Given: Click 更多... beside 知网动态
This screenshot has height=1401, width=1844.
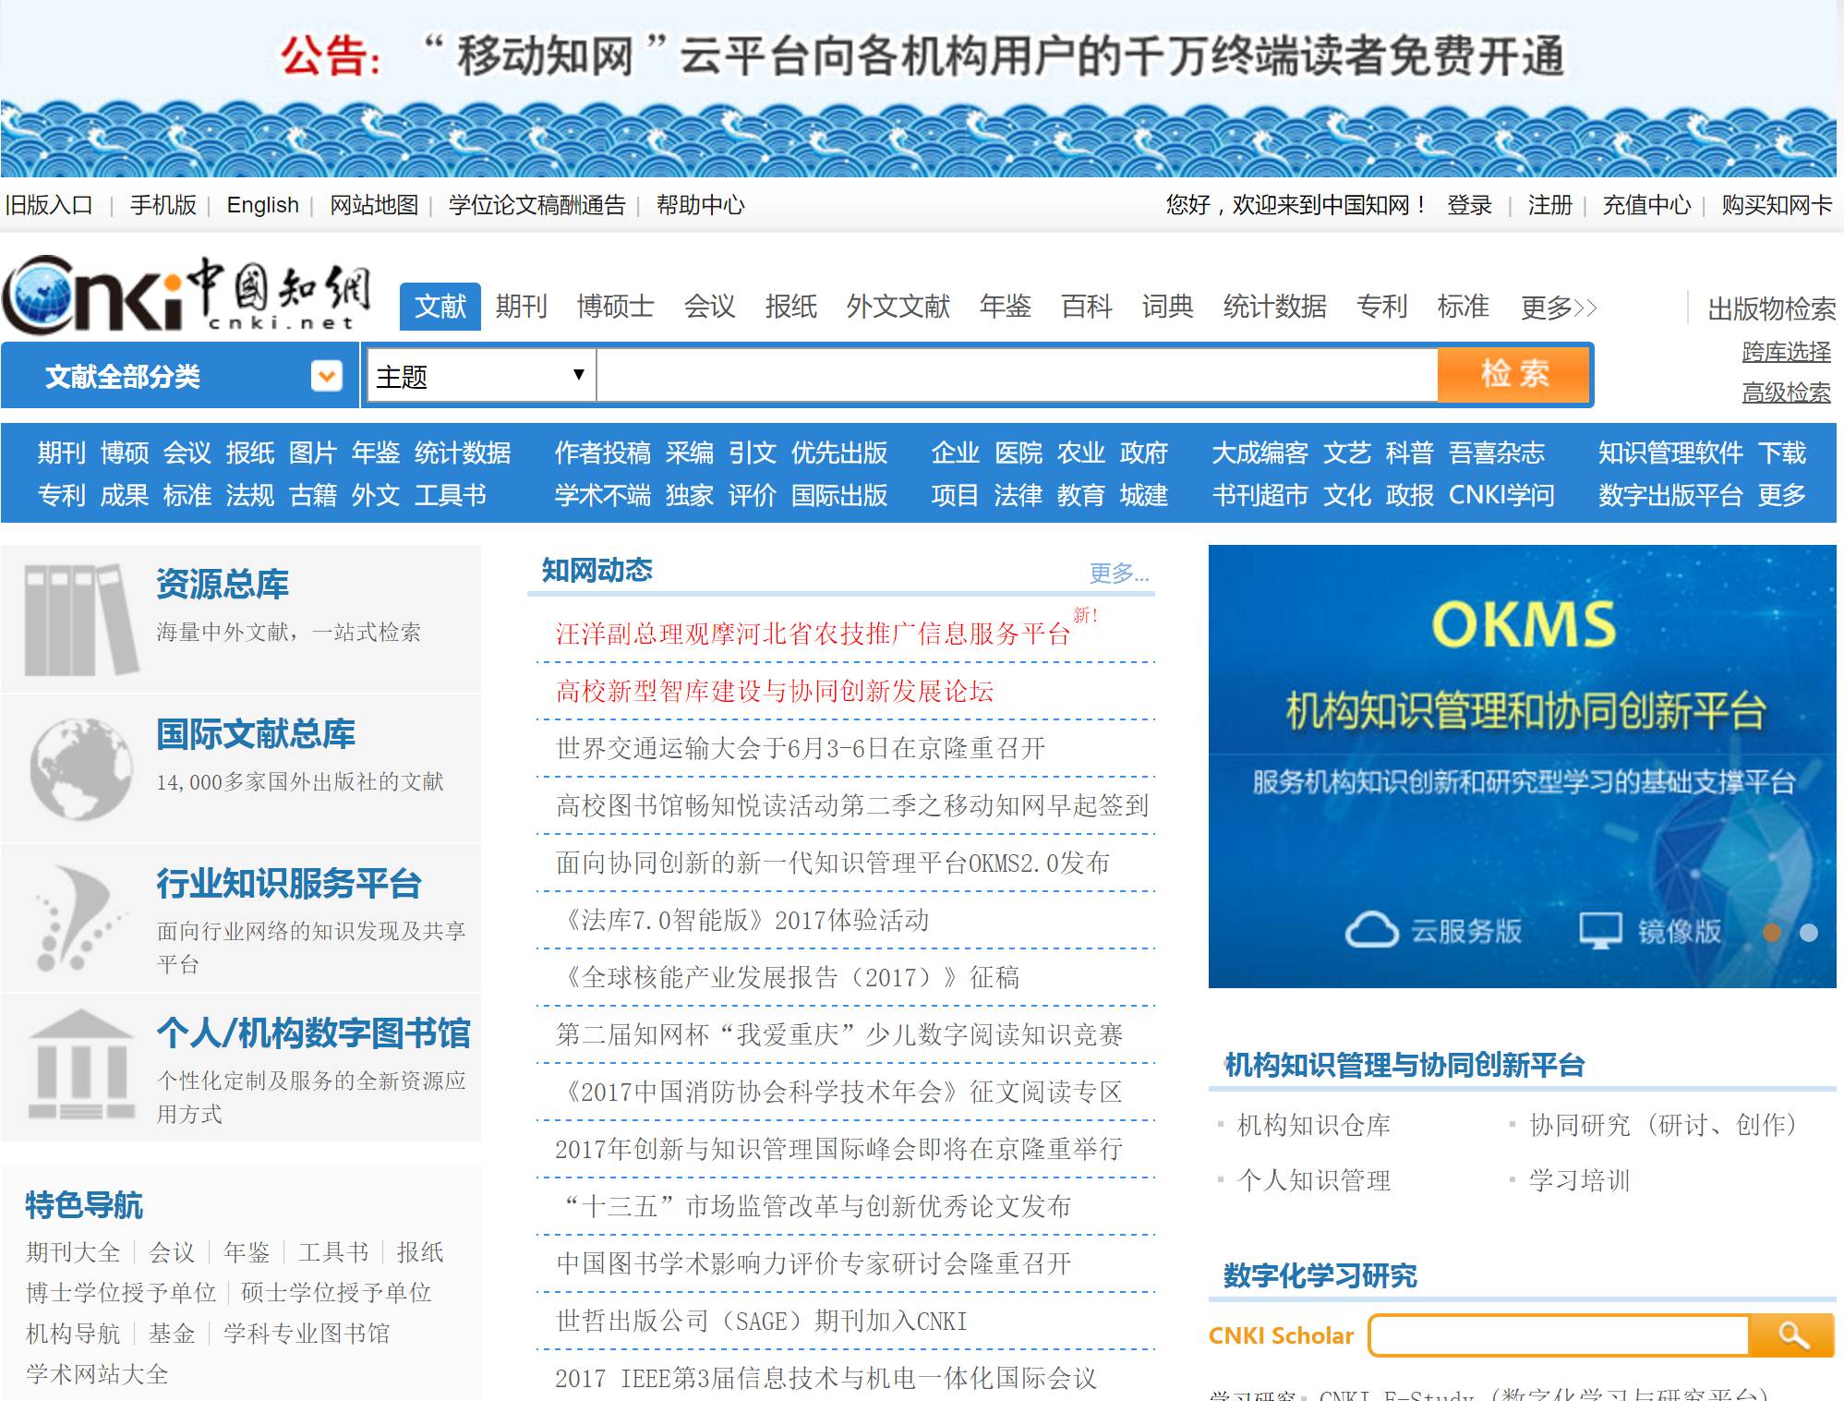Looking at the screenshot, I should 1119,574.
